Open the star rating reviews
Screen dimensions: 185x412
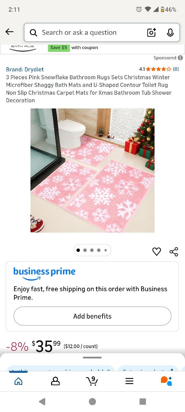tap(159, 69)
